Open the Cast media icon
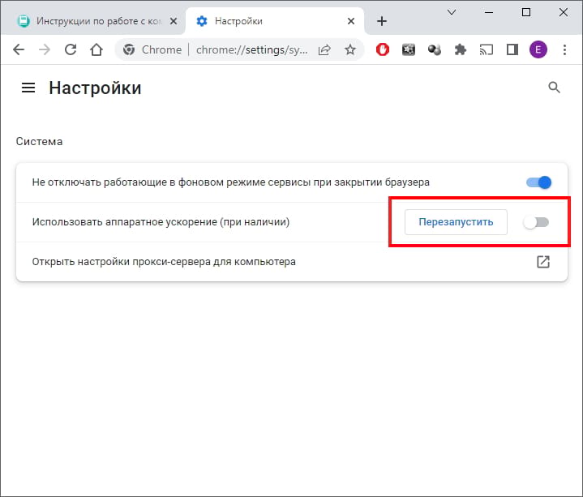Image resolution: width=583 pixels, height=497 pixels. 487,49
